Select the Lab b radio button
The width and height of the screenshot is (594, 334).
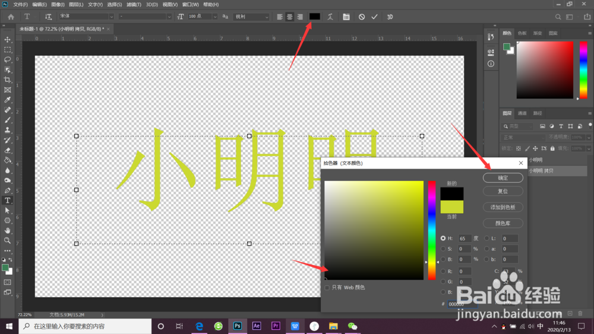487,259
